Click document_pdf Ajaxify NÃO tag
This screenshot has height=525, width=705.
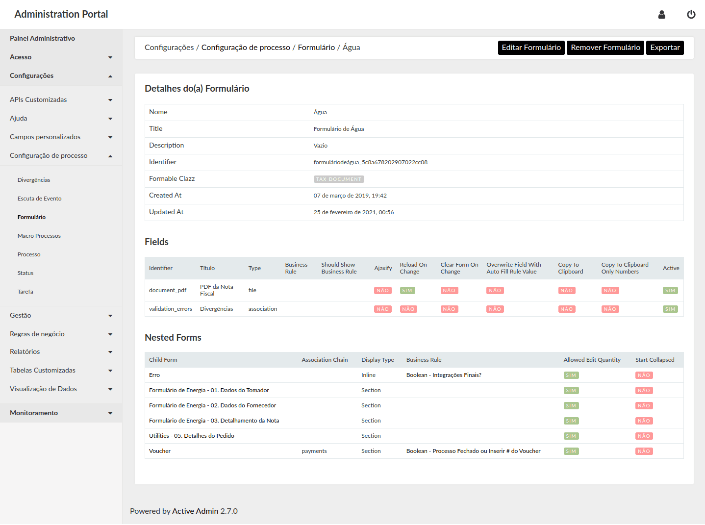pos(383,291)
